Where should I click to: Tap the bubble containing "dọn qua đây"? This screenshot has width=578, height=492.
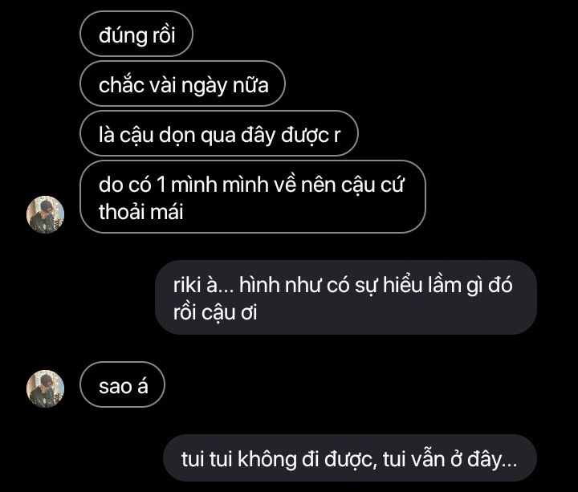pos(219,133)
